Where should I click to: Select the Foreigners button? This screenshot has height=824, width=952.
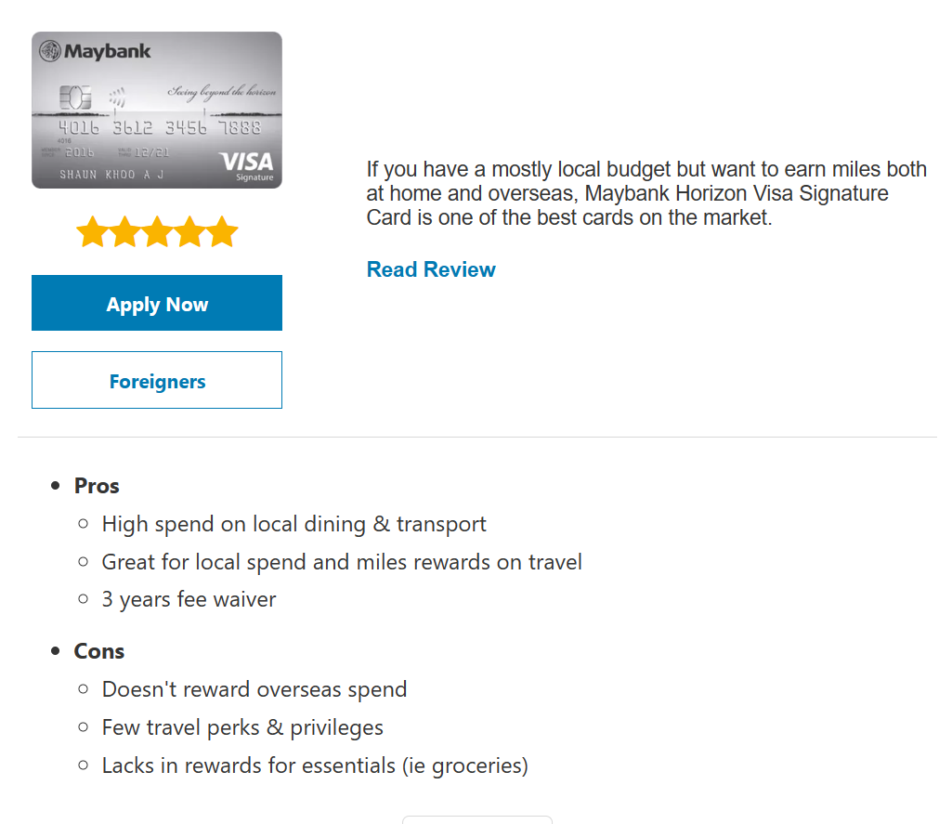click(x=157, y=381)
